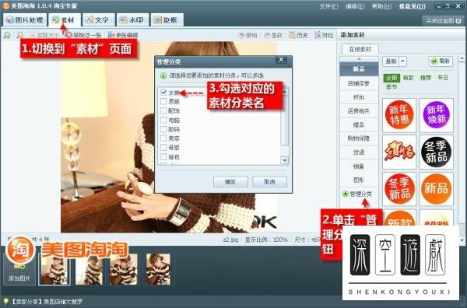Switch to the 图片处理 tab
467x308 pixels.
click(x=25, y=20)
